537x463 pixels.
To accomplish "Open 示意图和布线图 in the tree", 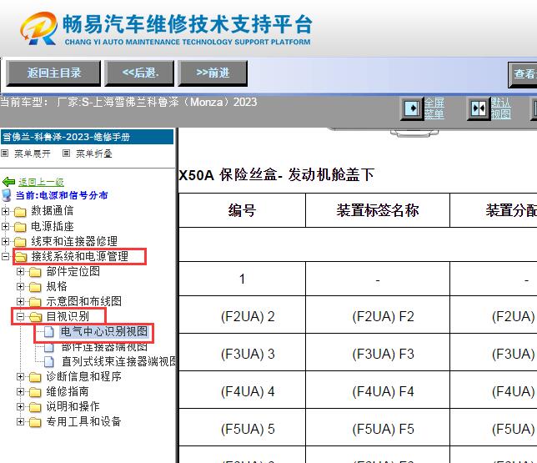I will pyautogui.click(x=84, y=301).
